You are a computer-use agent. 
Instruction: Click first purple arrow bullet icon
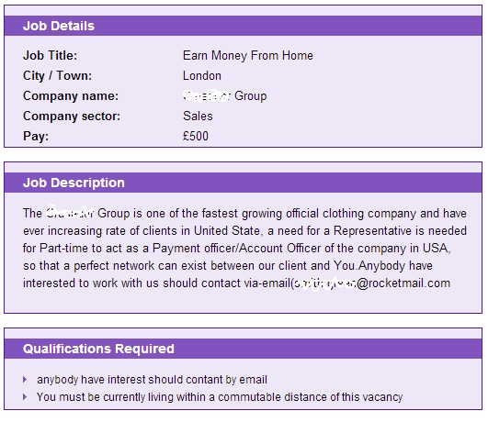(x=25, y=380)
